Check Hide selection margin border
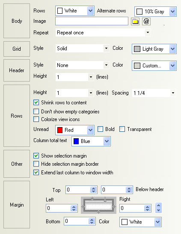 click(36, 164)
